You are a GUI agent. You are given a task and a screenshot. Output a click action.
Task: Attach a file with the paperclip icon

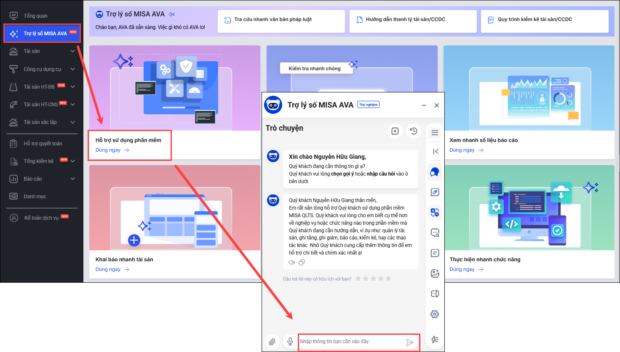point(272,342)
